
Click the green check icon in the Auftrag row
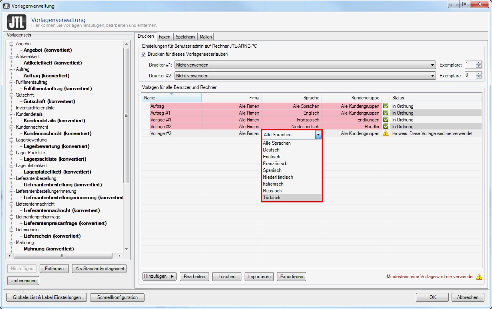point(386,106)
